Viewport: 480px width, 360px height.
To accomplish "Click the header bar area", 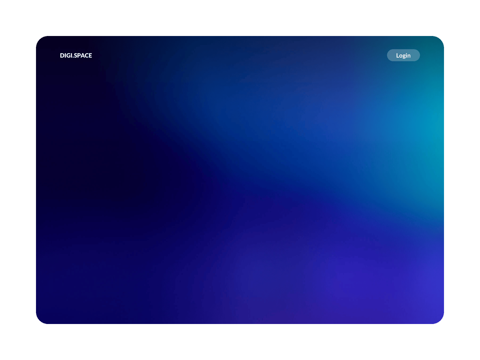I will [x=240, y=55].
